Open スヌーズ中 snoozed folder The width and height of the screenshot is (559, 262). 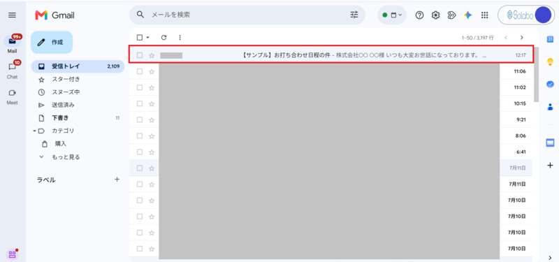pos(66,92)
